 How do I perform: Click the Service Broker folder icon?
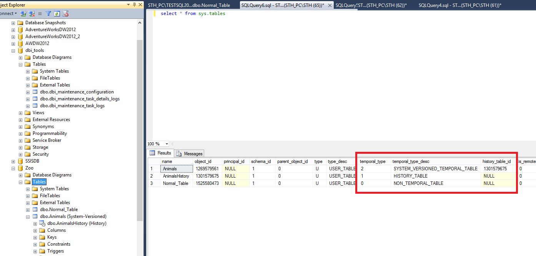click(x=28, y=140)
